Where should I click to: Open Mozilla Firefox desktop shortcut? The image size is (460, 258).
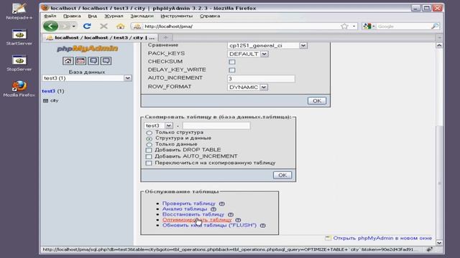(x=19, y=89)
